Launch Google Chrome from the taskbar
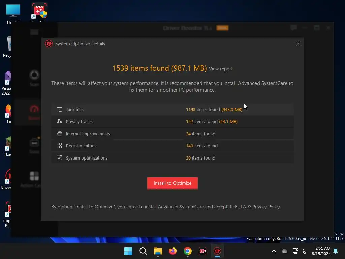345x259 pixels. pos(187,251)
